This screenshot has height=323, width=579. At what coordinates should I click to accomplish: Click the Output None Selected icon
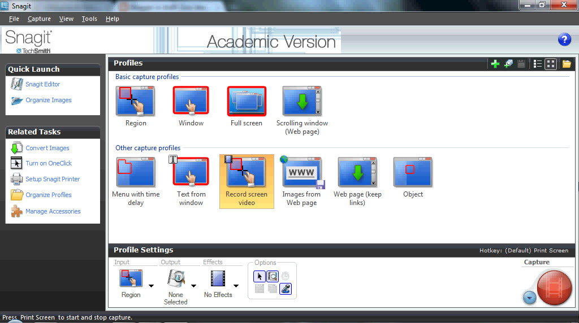coord(176,278)
